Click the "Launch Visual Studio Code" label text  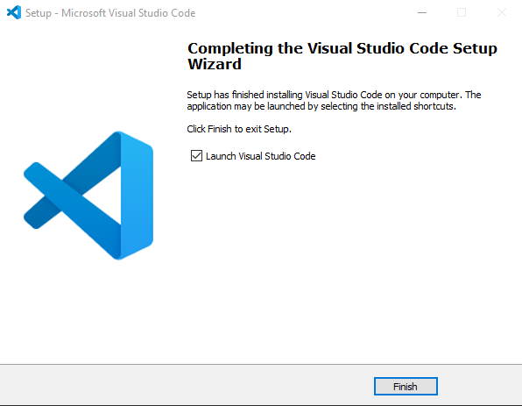pos(261,156)
